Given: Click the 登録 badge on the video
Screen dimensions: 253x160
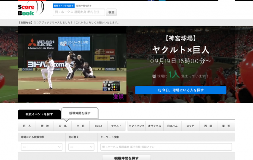Looking at the screenshot, I should point(118,96).
